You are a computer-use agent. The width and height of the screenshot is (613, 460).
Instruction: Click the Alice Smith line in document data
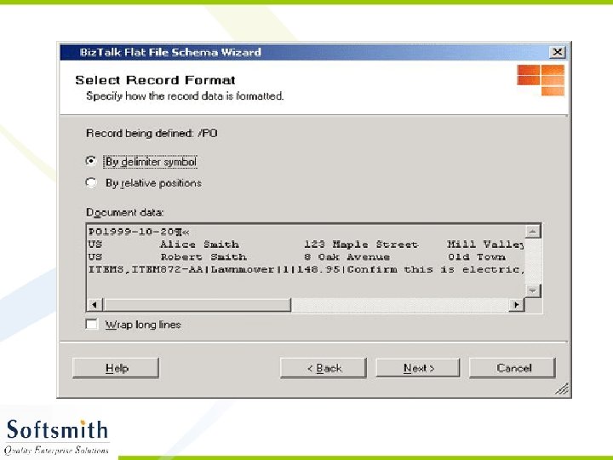pos(306,244)
